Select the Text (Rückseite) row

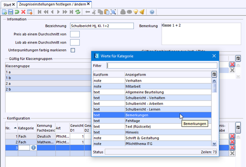tap(152, 126)
